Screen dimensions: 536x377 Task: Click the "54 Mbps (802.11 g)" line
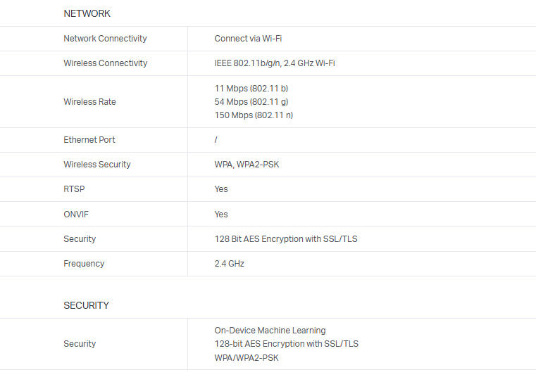pos(251,102)
